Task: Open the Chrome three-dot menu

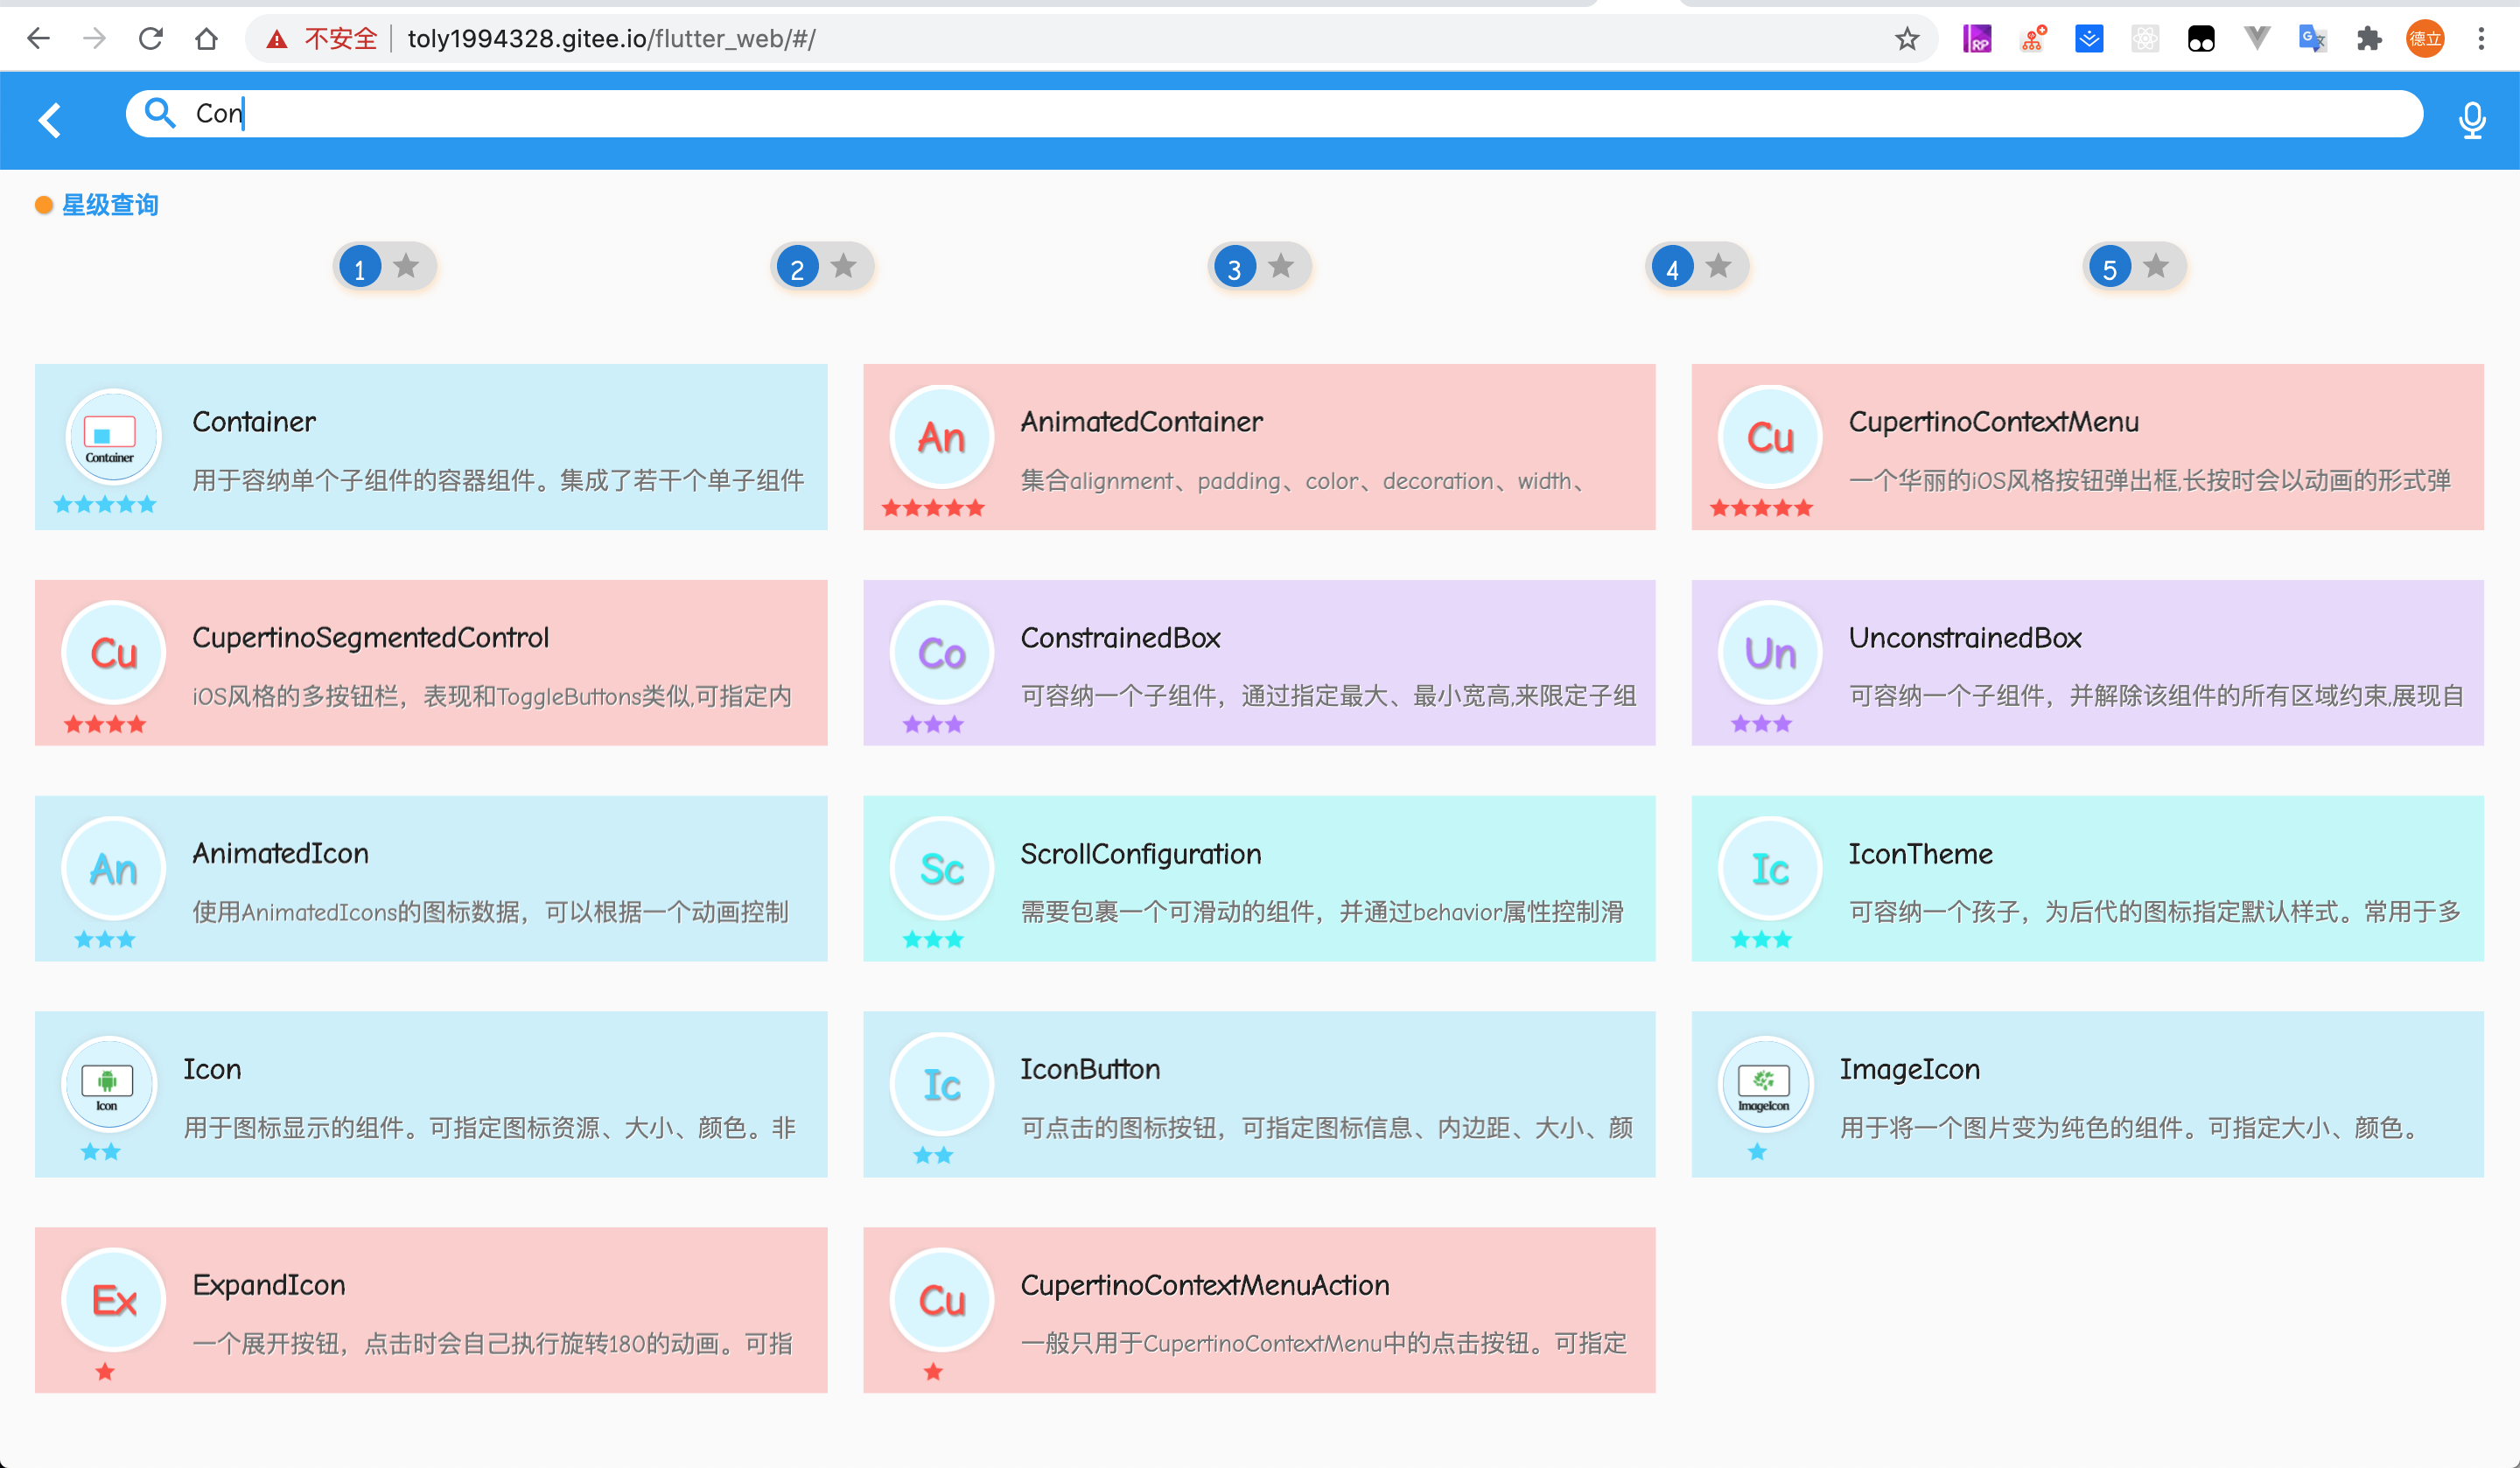Action: (2481, 39)
